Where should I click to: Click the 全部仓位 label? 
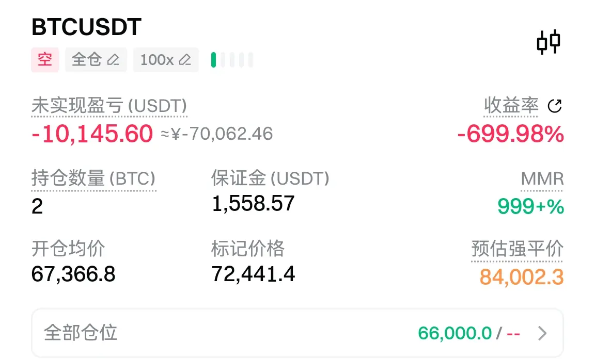tap(81, 333)
